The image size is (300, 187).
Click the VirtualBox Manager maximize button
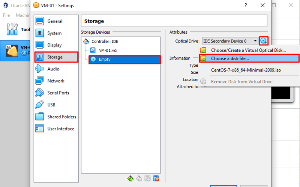274,5
